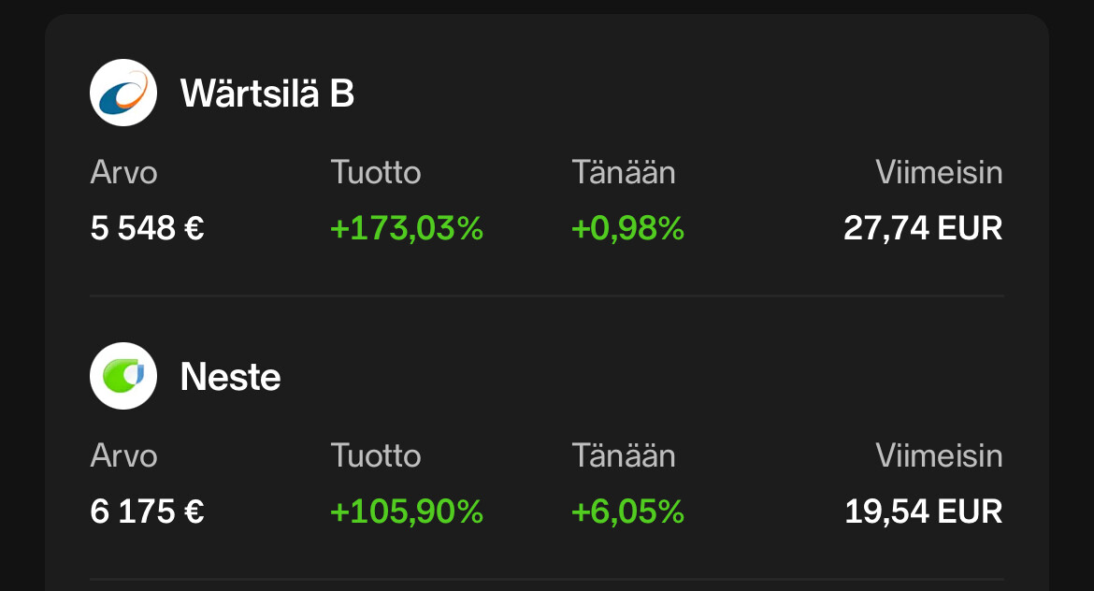
Task: Tap the Tuotto label under Neste
Action: pyautogui.click(x=376, y=456)
